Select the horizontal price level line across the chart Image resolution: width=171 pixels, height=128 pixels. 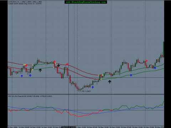(86, 78)
